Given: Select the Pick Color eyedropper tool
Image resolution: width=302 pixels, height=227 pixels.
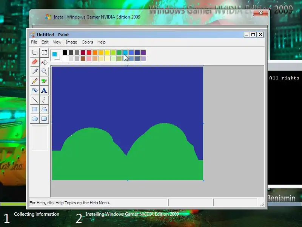Looking at the screenshot, I should pyautogui.click(x=35, y=72).
